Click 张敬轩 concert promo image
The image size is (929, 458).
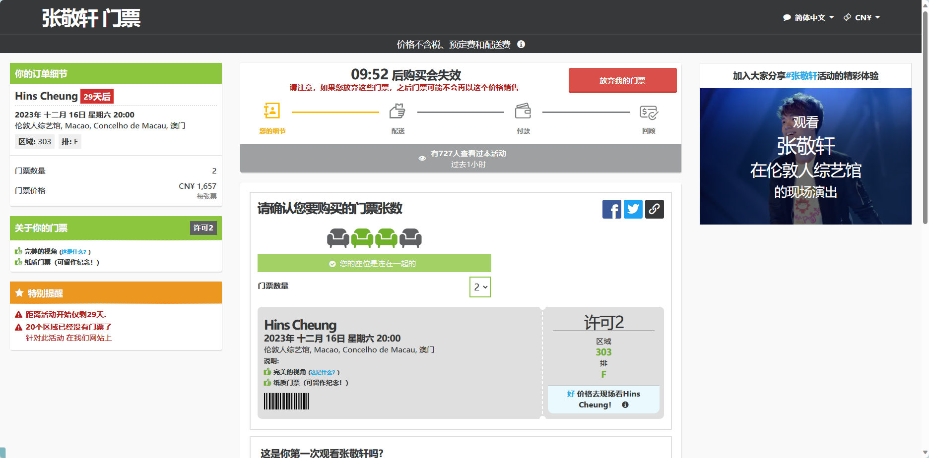point(805,156)
